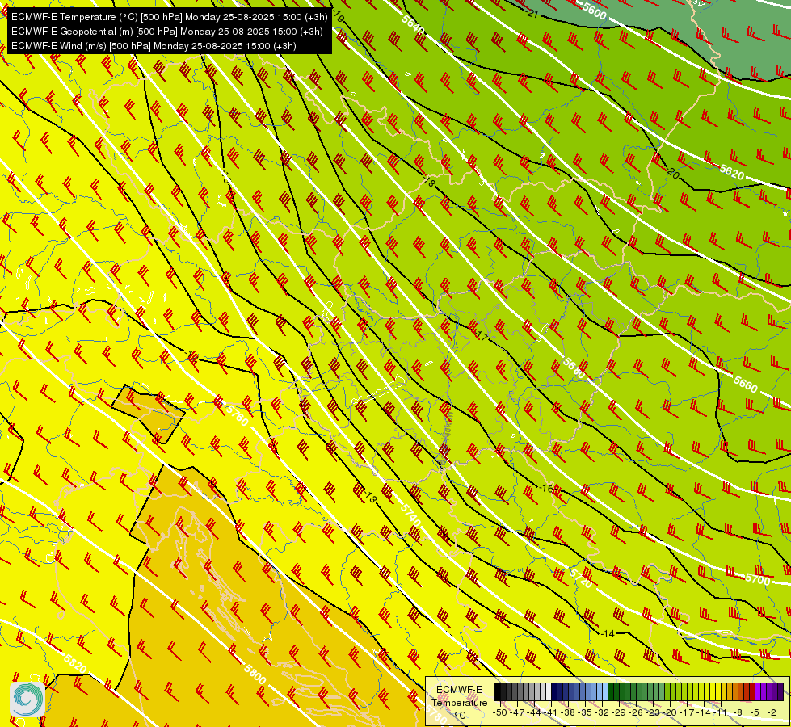Click the 5660 geopotential contour label
The width and height of the screenshot is (791, 727).
point(746,385)
